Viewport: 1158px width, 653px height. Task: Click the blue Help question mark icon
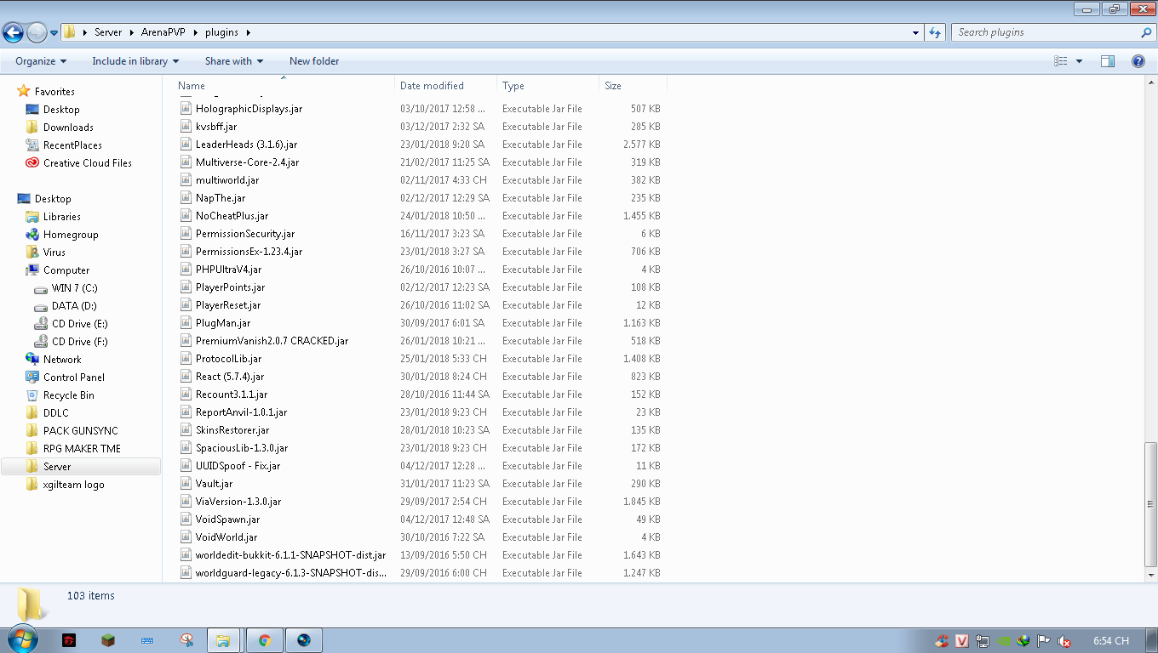pyautogui.click(x=1138, y=61)
